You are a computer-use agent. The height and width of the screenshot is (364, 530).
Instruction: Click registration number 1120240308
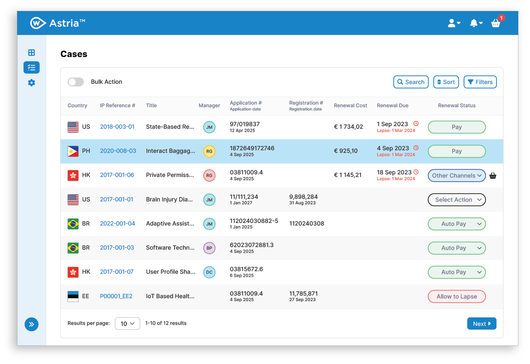307,224
